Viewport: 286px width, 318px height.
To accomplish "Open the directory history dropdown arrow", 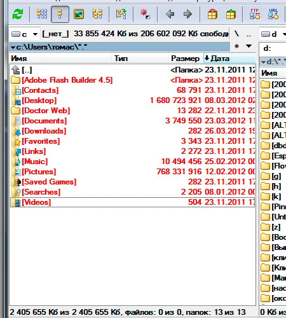I will pyautogui.click(x=249, y=46).
